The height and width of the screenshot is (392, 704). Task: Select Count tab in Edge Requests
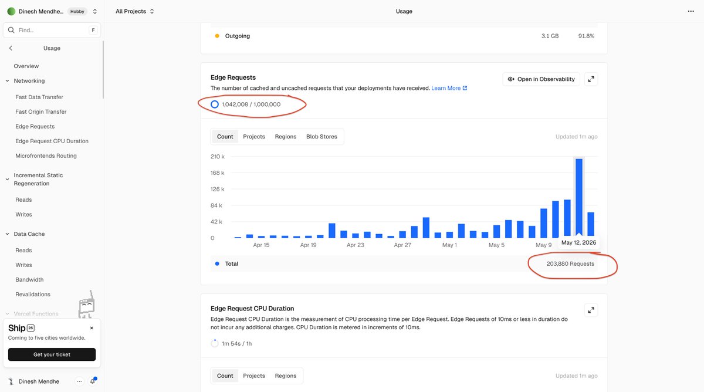[225, 137]
